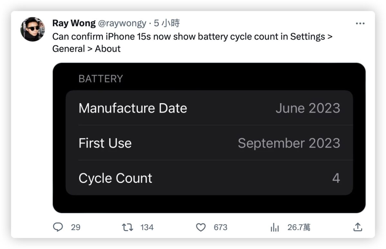Click the BATTERY section header
Image resolution: width=386 pixels, height=249 pixels.
pos(101,79)
